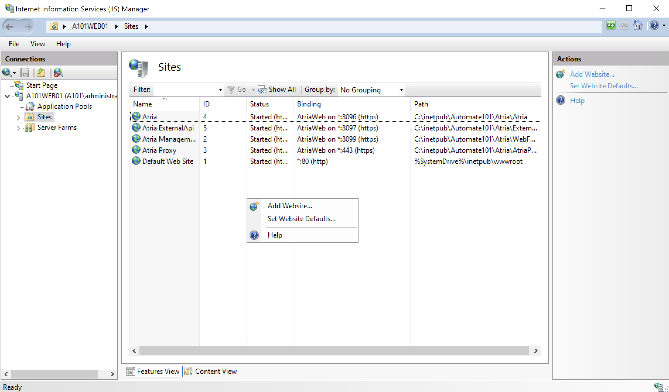The width and height of the screenshot is (669, 392).
Task: Open the Group by No Grouping dropdown
Action: (x=401, y=90)
